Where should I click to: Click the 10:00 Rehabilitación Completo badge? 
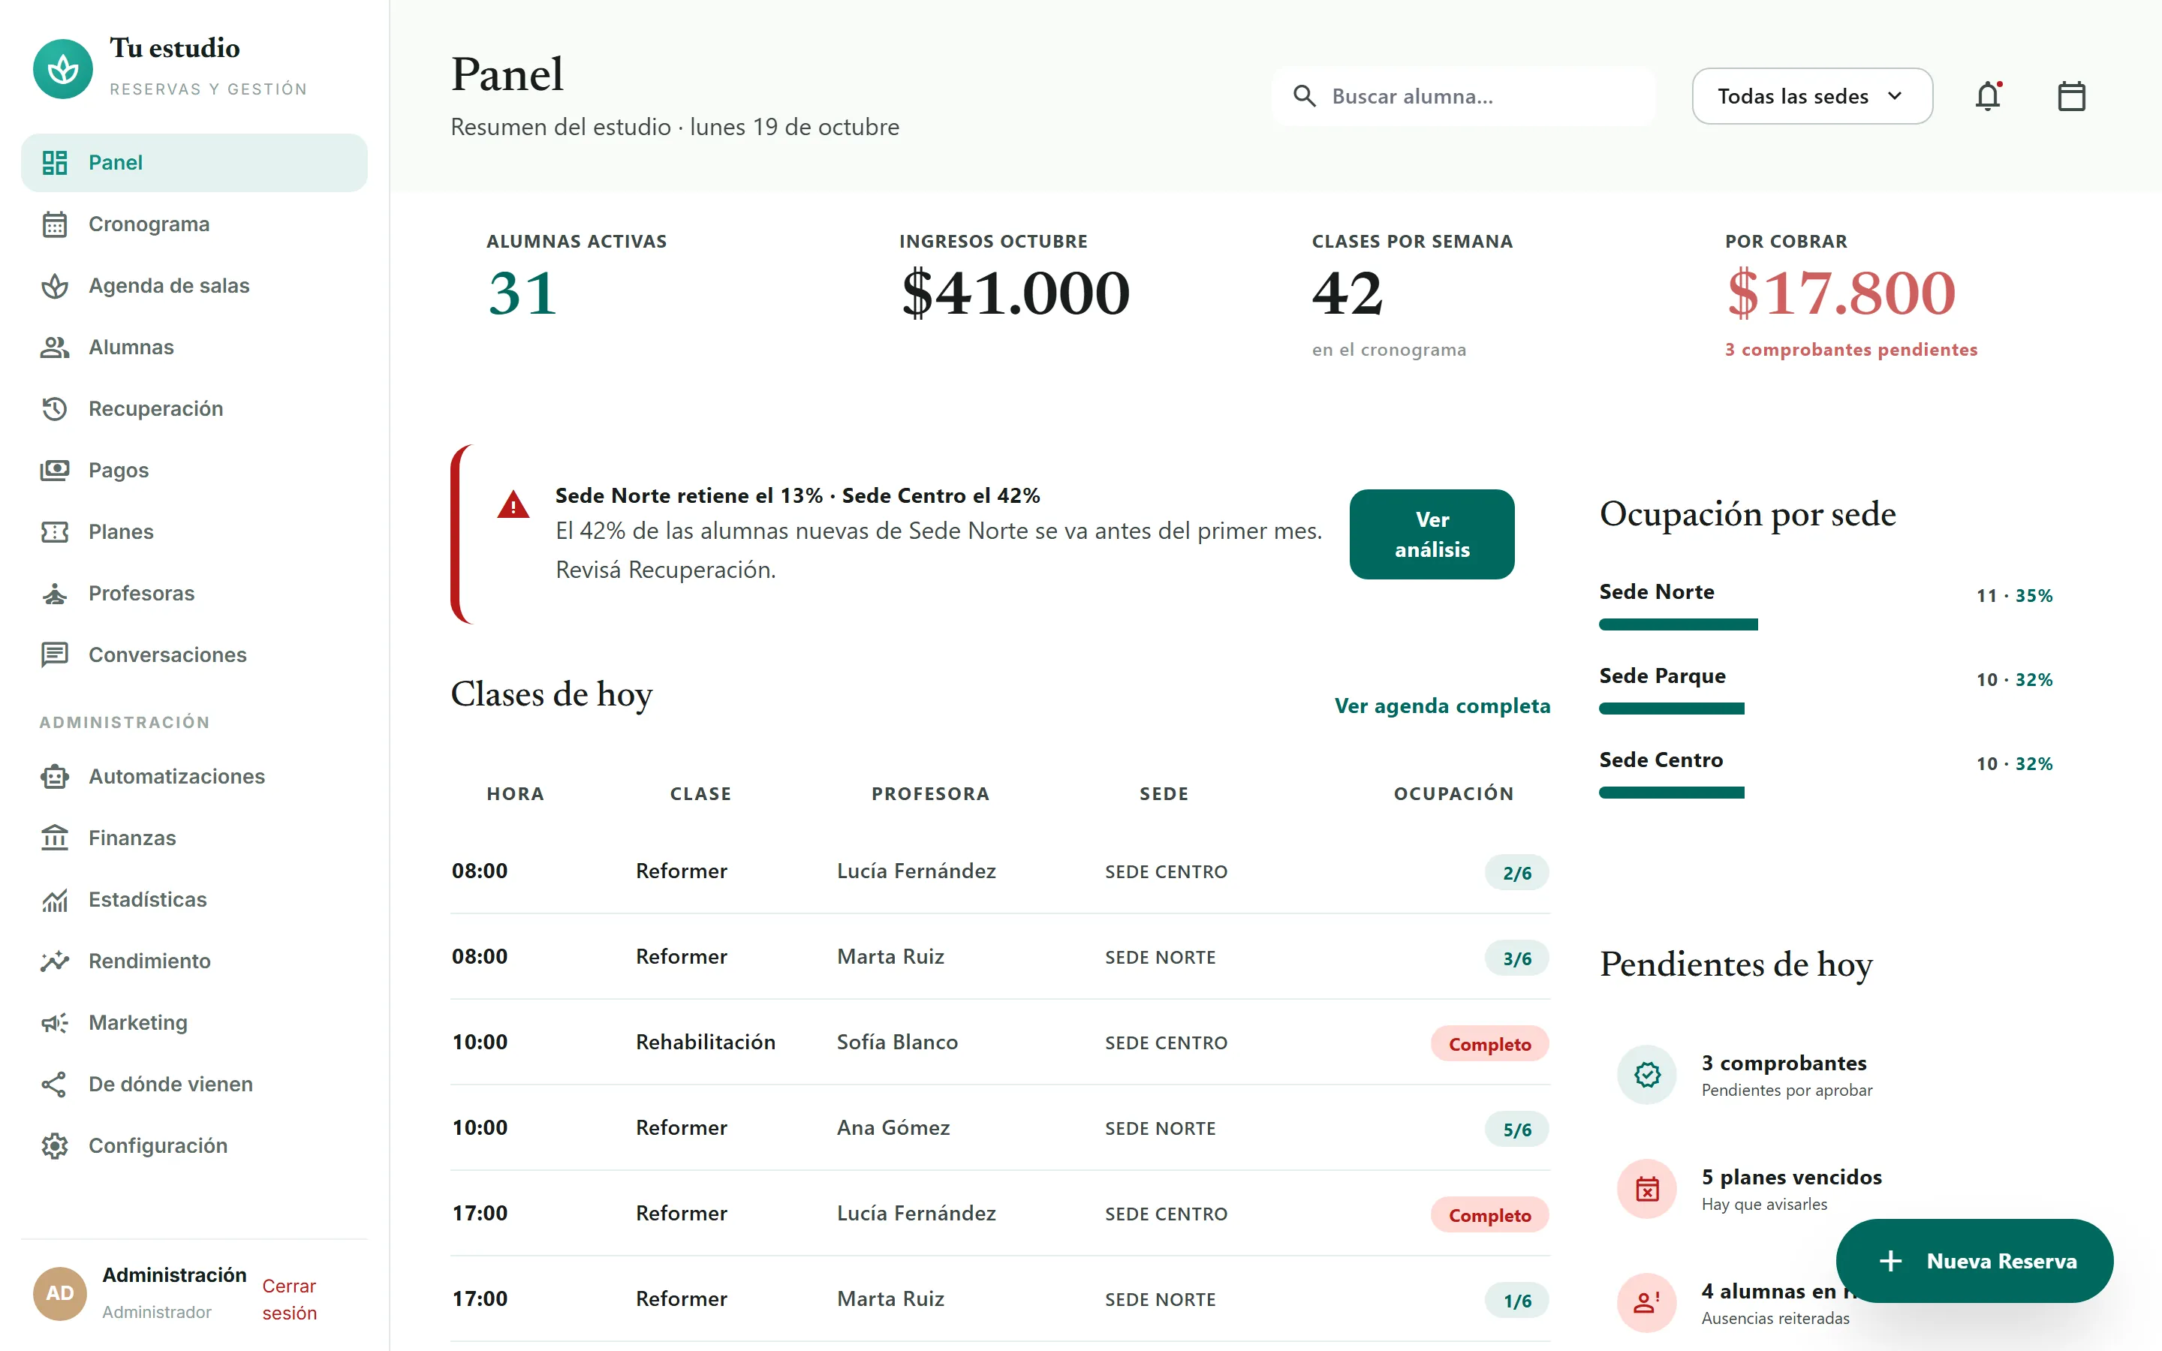click(1489, 1043)
